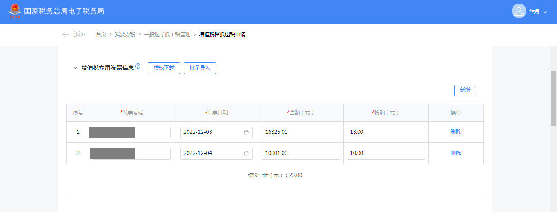Click the 批量导入 button
Image resolution: width=557 pixels, height=212 pixels.
click(200, 68)
